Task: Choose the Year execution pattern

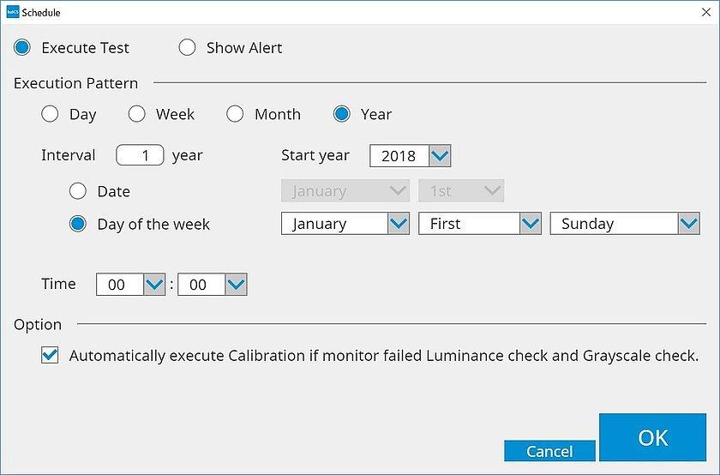Action: (x=342, y=114)
